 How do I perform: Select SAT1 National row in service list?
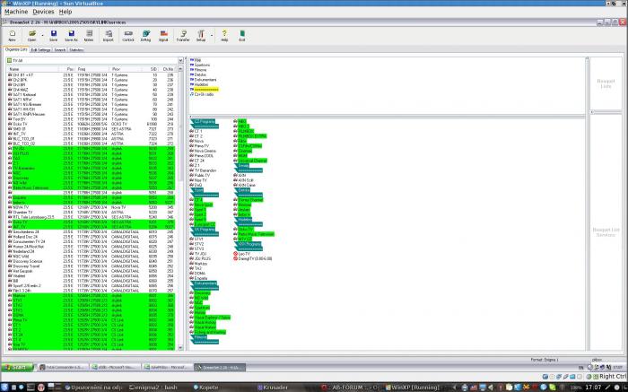pyautogui.click(x=92, y=94)
